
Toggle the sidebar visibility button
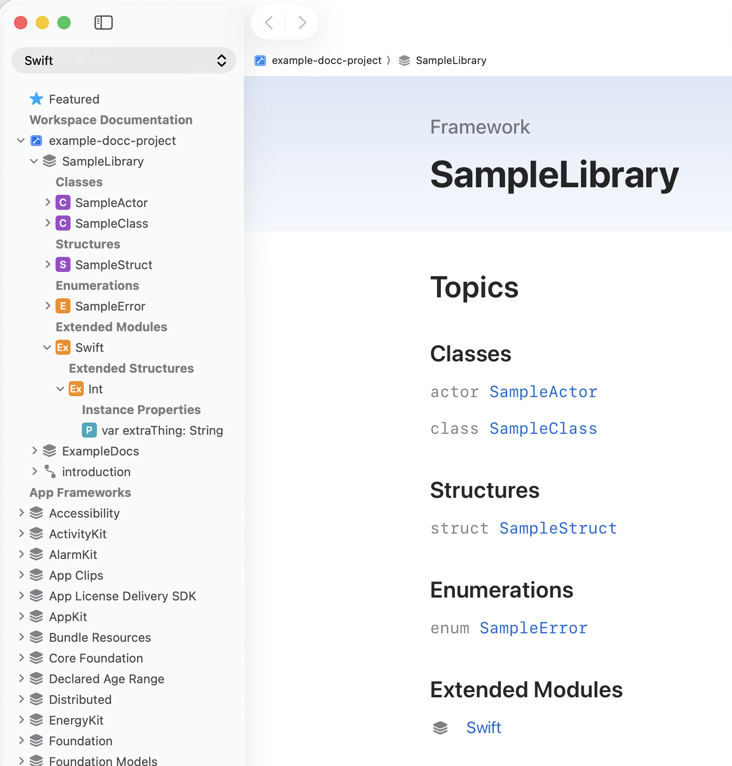click(103, 23)
